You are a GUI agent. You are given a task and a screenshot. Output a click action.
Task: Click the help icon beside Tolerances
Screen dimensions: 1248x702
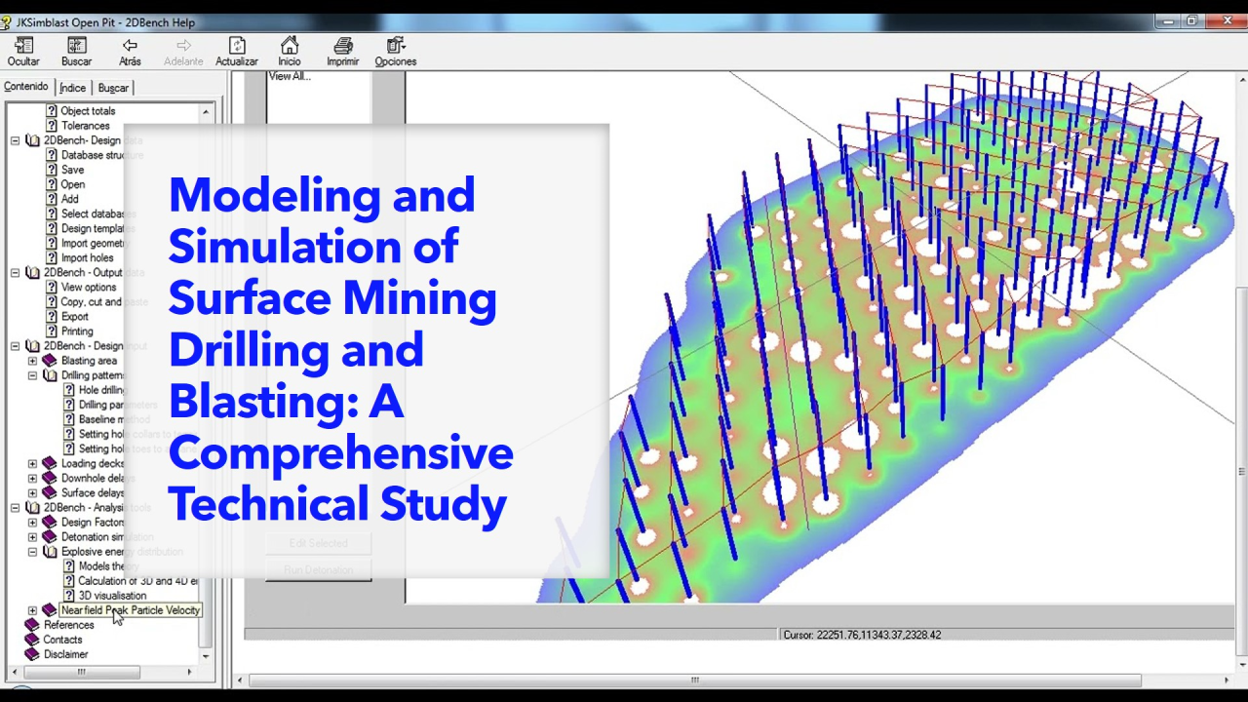coord(52,126)
